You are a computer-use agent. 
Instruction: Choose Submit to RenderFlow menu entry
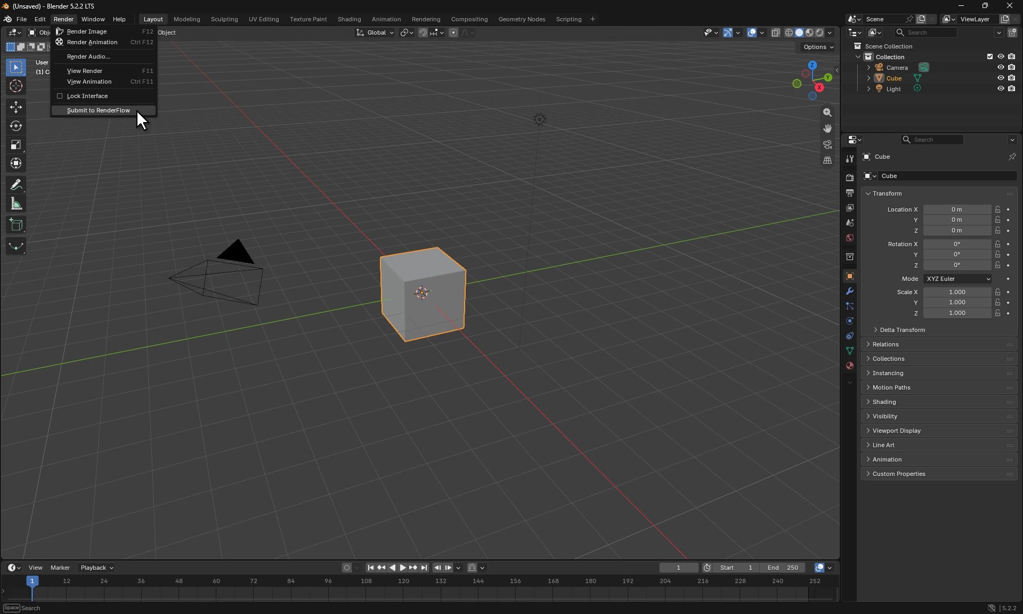[103, 110]
